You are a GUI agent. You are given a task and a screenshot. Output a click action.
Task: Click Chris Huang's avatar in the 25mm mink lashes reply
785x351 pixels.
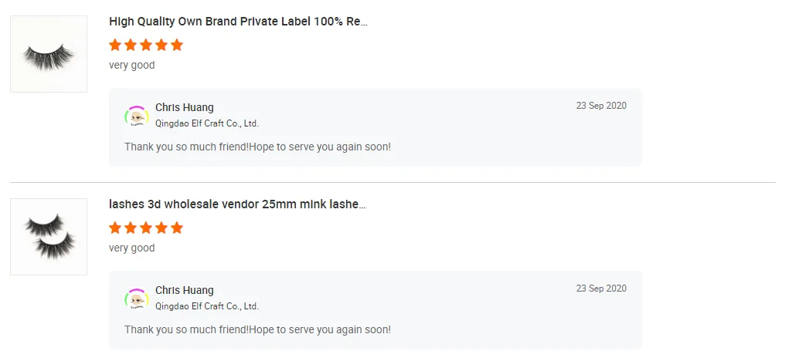[x=137, y=299]
